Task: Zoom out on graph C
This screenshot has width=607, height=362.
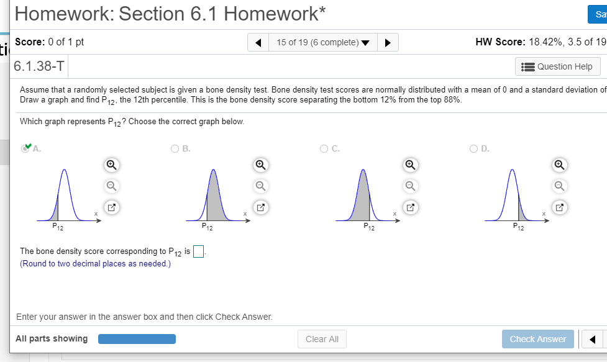Action: tap(410, 186)
